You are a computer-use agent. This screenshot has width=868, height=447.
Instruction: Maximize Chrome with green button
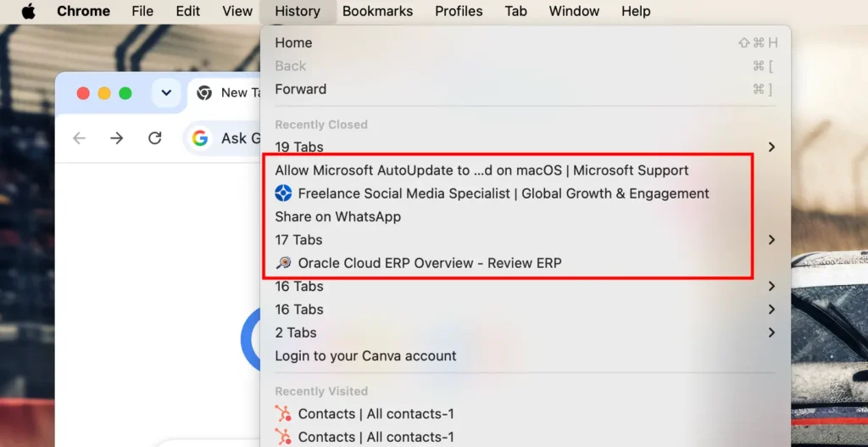tap(125, 93)
